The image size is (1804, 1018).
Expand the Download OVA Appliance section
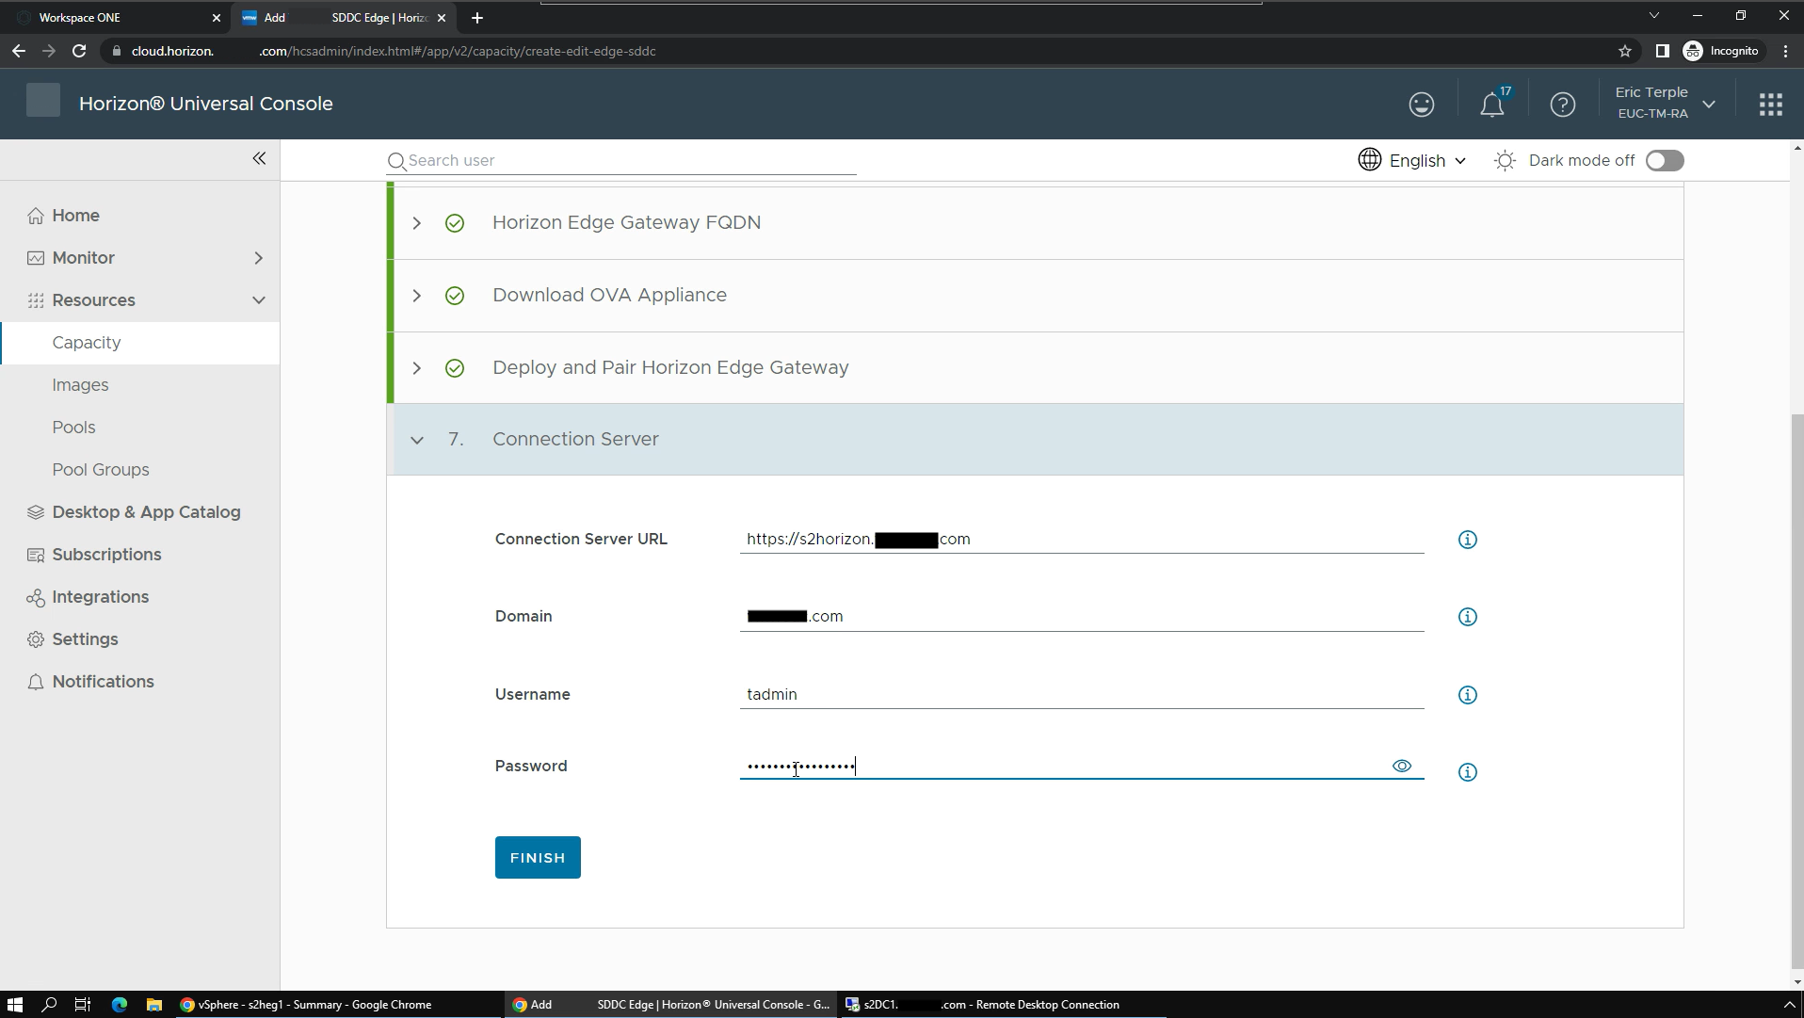coord(416,295)
